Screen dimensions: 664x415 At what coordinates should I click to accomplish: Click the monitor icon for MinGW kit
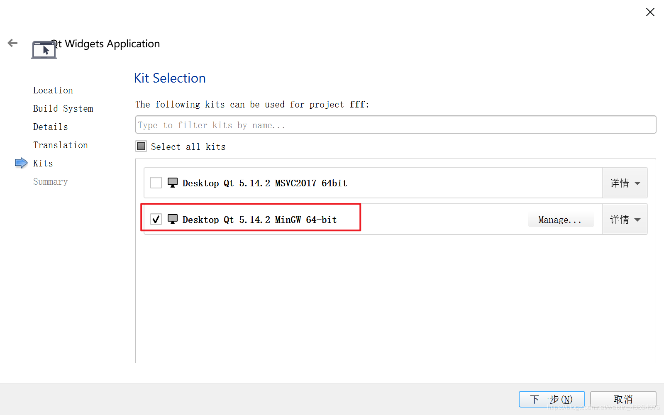pyautogui.click(x=173, y=219)
